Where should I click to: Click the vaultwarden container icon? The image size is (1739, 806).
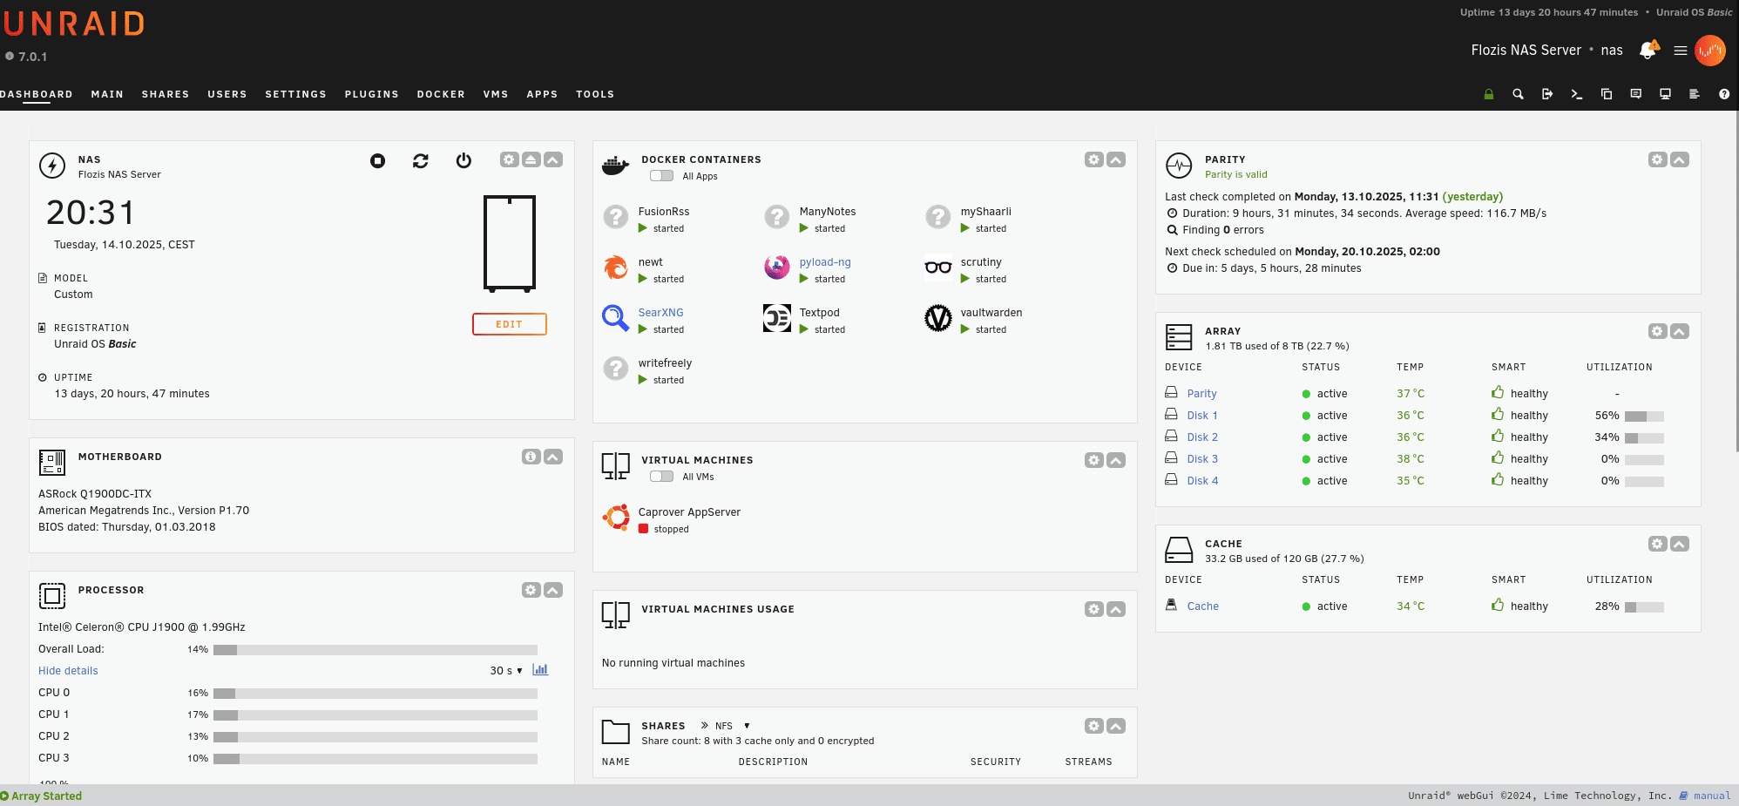coord(938,318)
